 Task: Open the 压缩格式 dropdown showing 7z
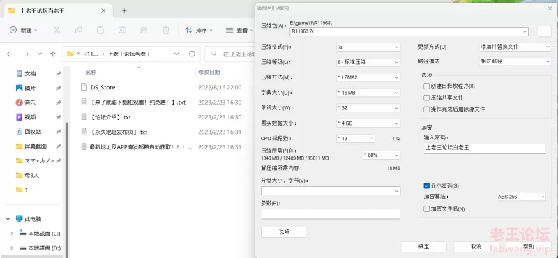coord(368,47)
